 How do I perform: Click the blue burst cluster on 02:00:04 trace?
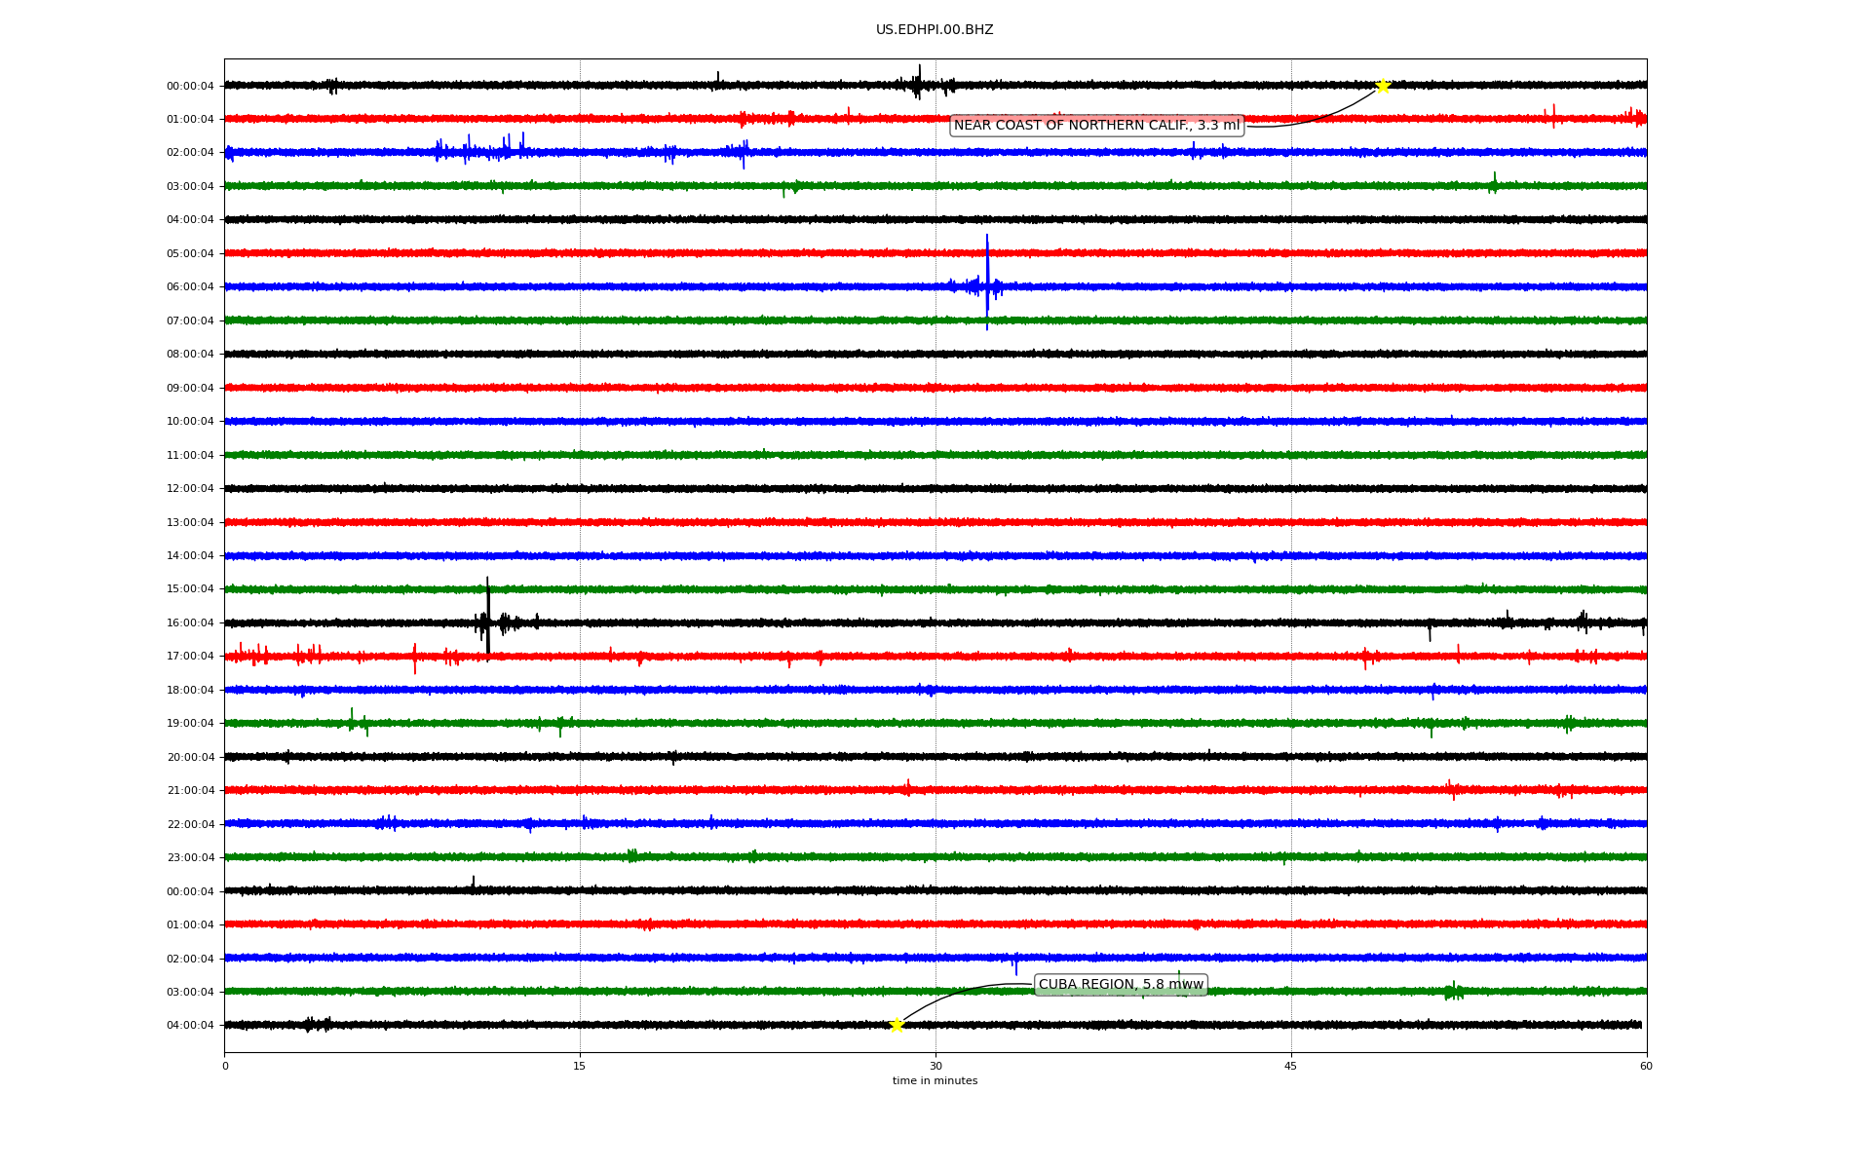pyautogui.click(x=482, y=150)
